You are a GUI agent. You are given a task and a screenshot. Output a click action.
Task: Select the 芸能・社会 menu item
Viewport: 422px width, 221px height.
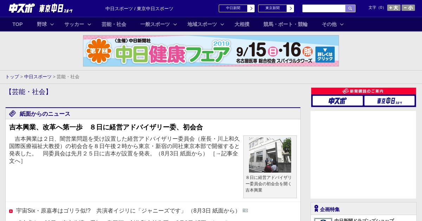114,24
